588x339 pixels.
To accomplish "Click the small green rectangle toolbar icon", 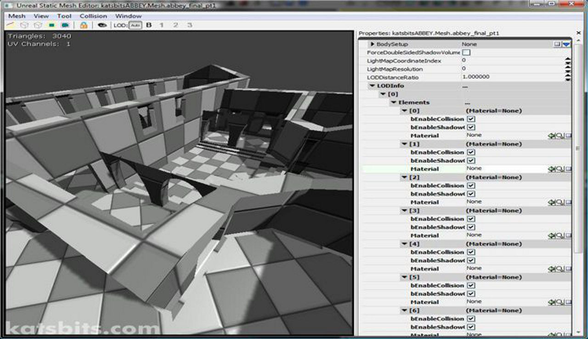I will pyautogui.click(x=52, y=25).
